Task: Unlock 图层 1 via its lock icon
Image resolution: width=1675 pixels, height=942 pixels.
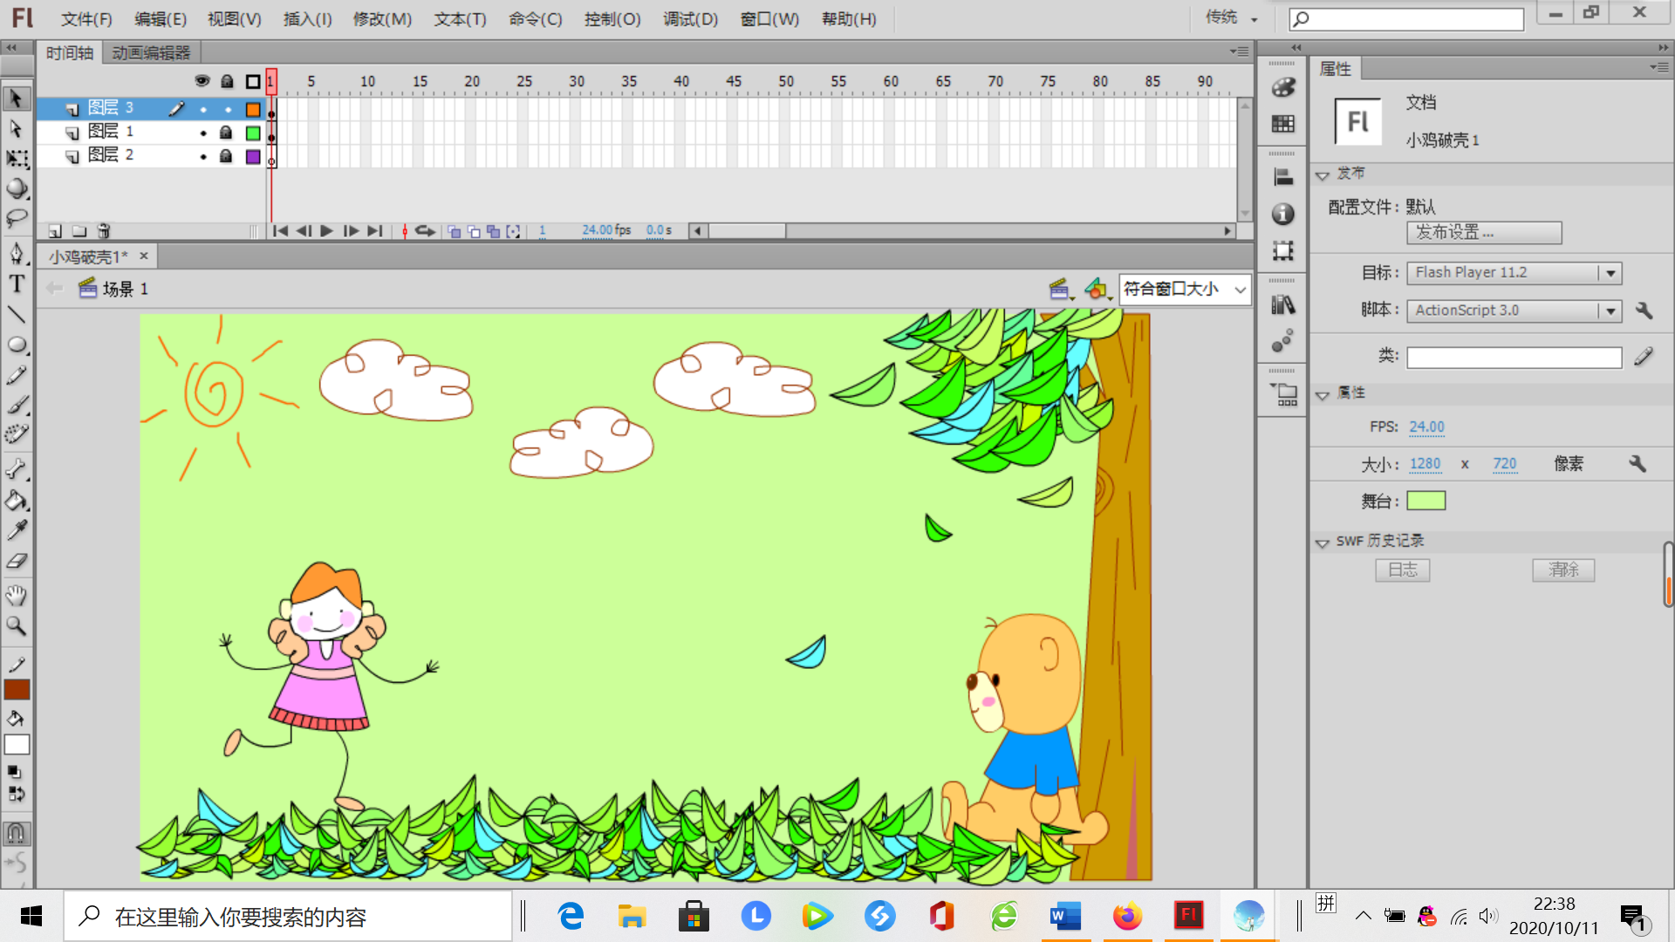Action: click(226, 133)
